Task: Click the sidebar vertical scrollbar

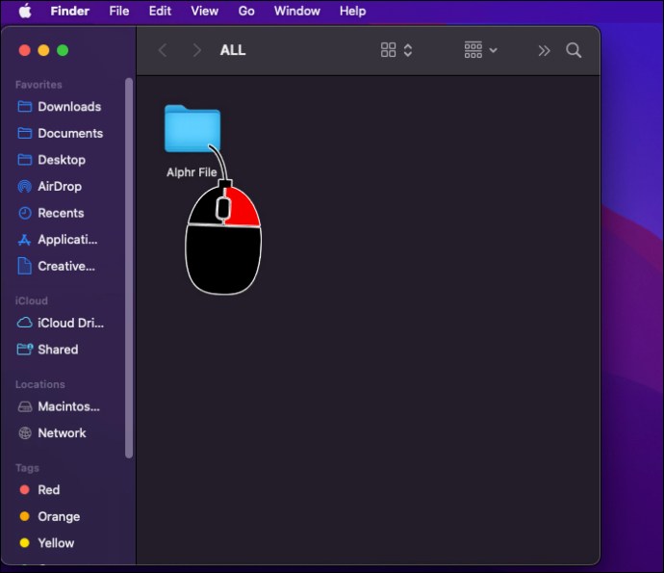Action: [x=129, y=268]
